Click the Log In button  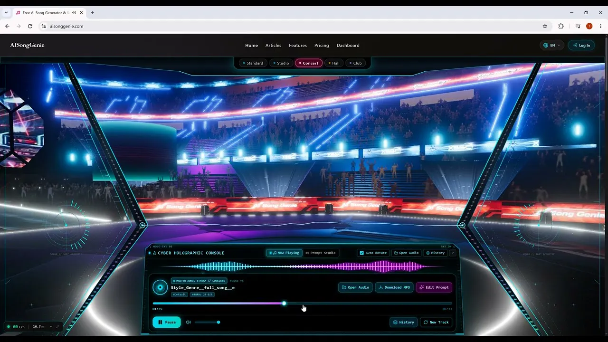click(x=581, y=45)
